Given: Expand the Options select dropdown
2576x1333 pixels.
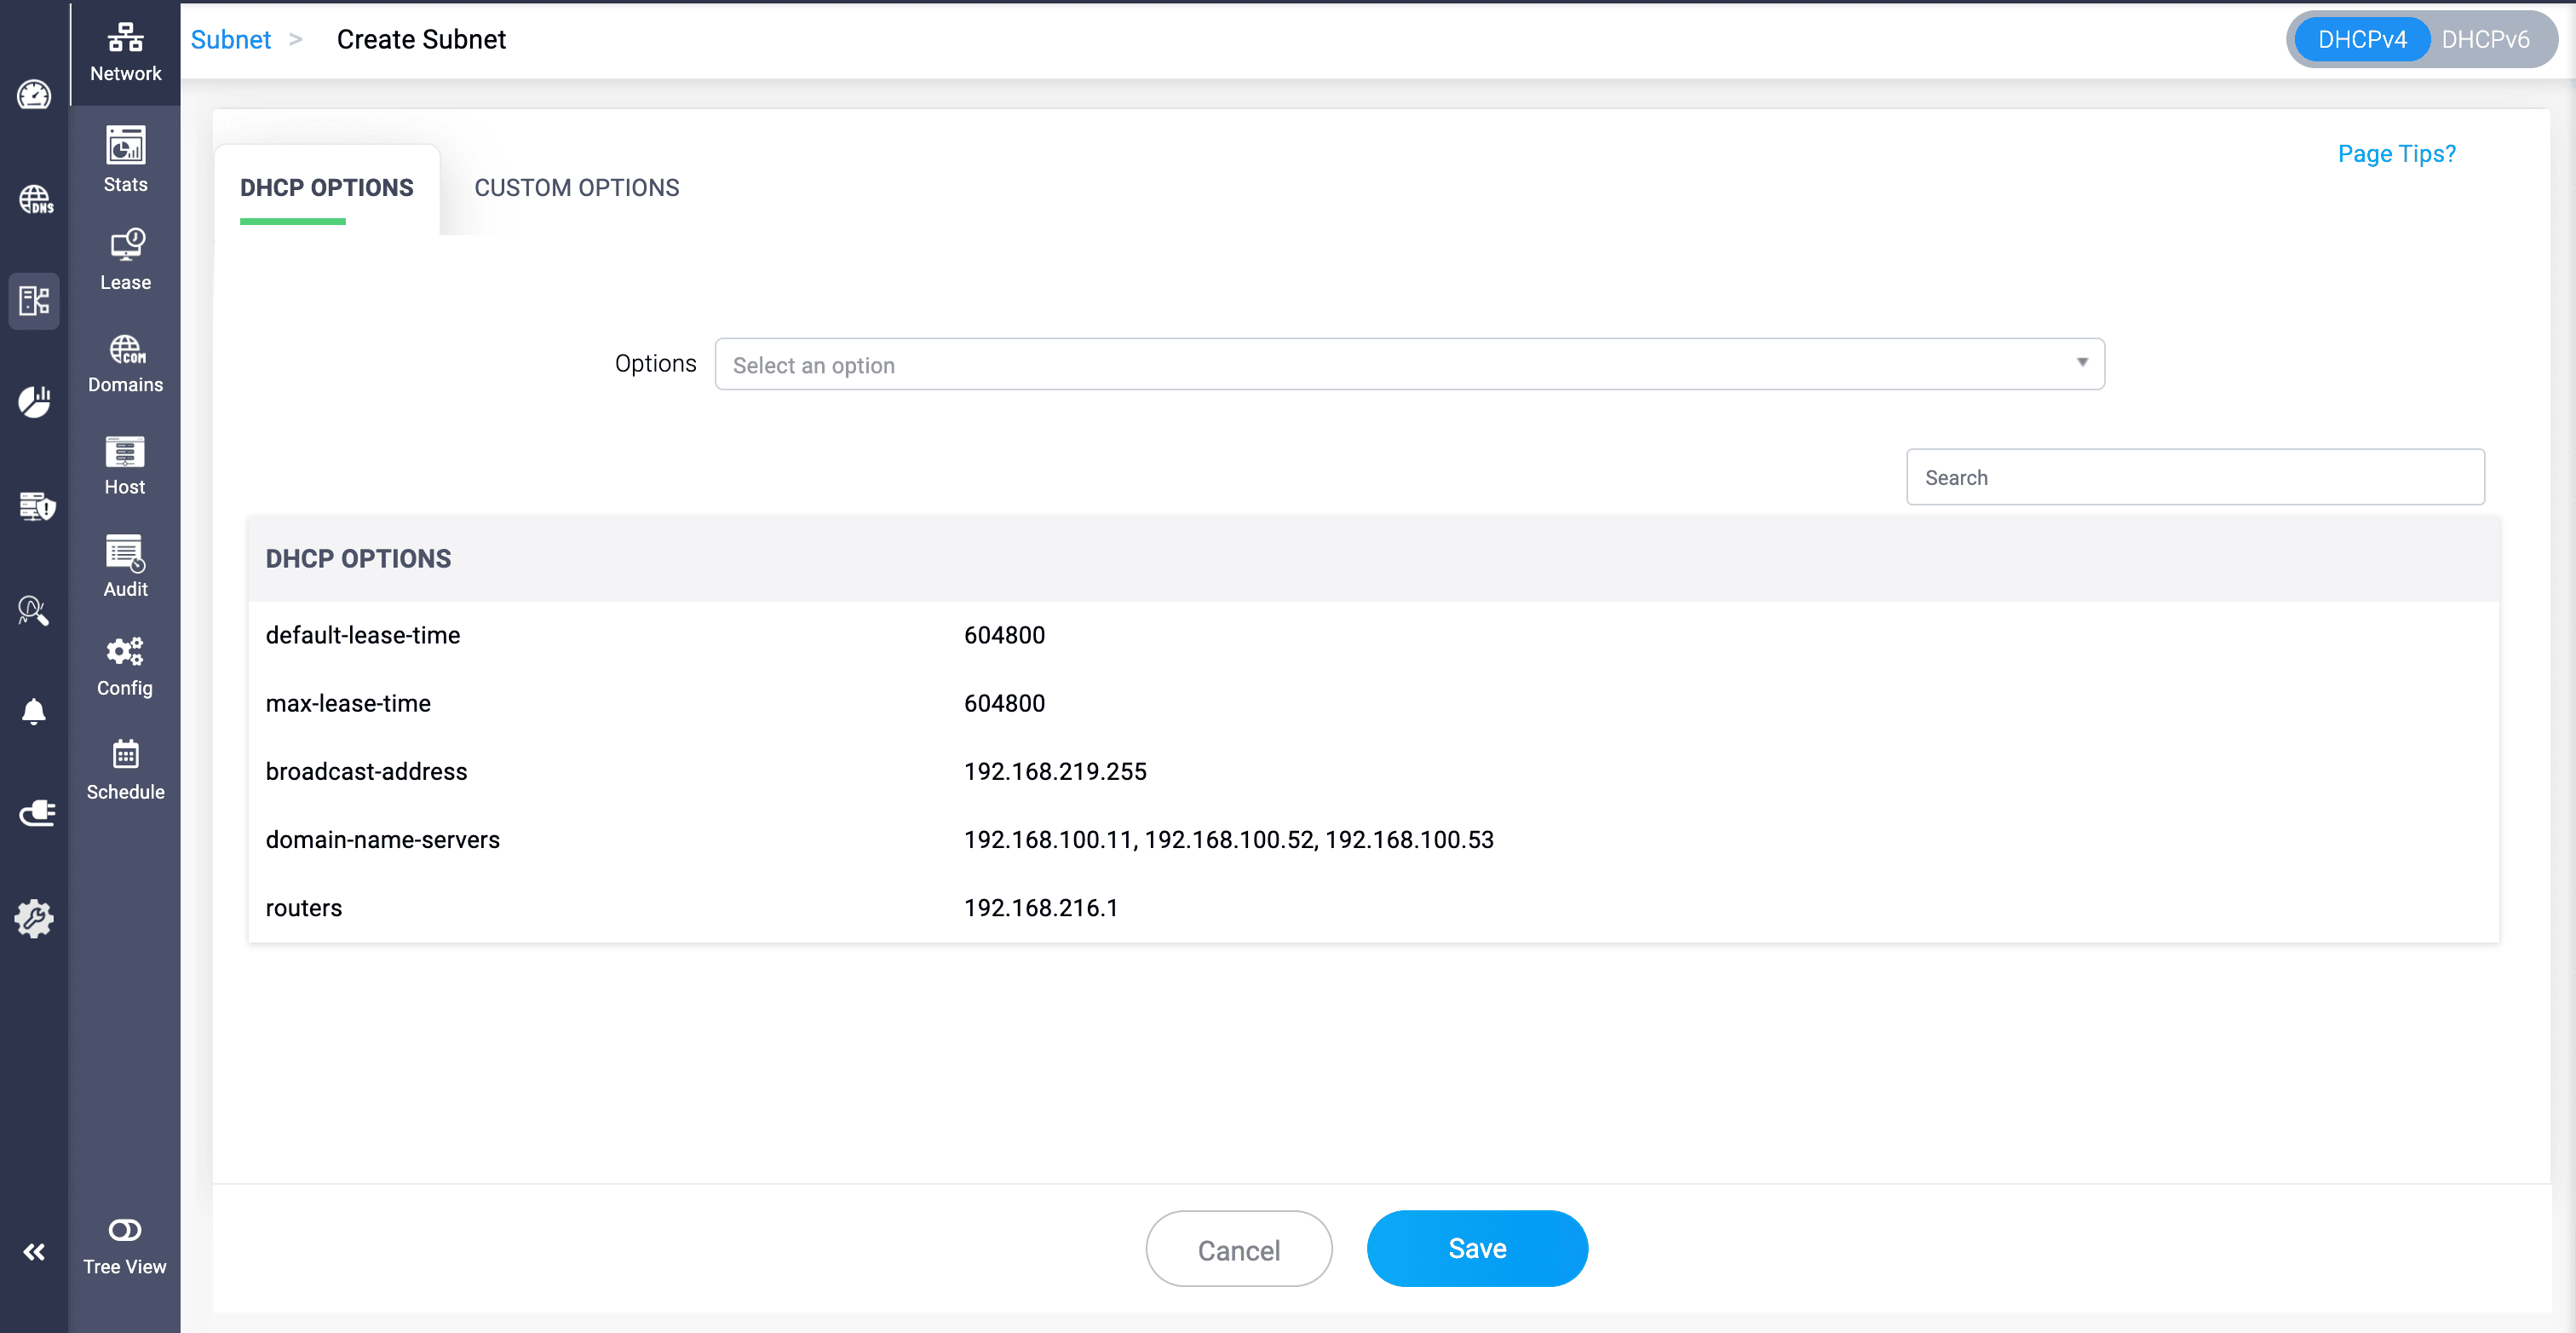Looking at the screenshot, I should point(1408,364).
